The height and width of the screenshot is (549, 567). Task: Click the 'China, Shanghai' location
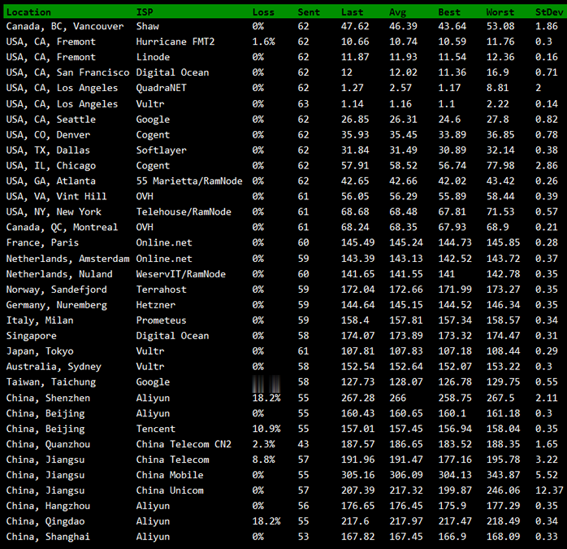coord(48,537)
